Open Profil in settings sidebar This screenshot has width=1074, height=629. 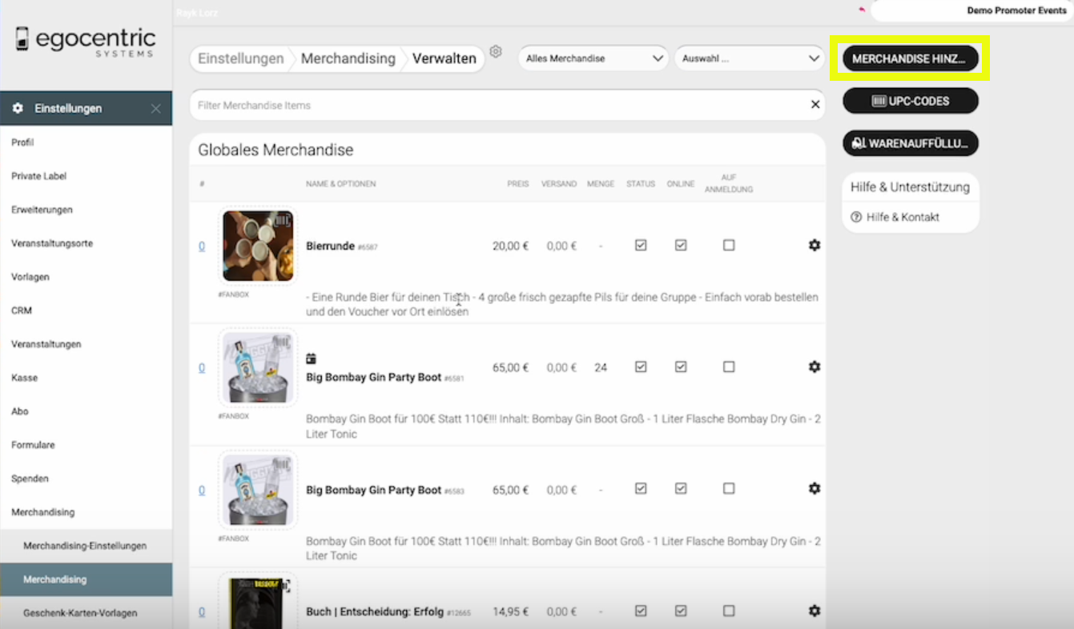tap(22, 142)
